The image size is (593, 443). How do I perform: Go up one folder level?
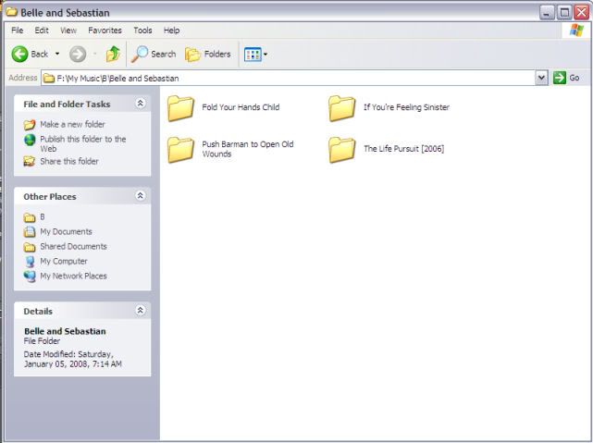pos(113,54)
